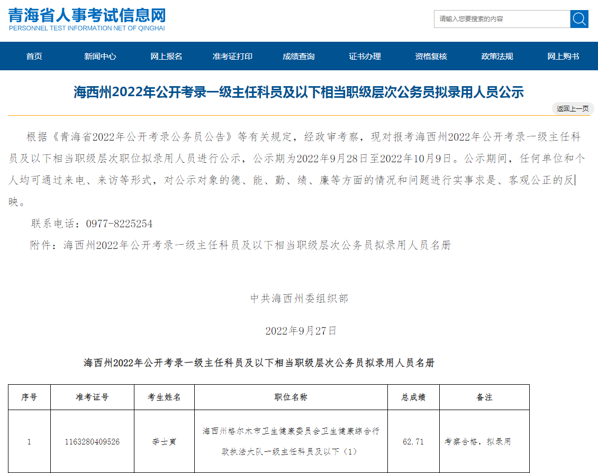Select 准考证打印 in the navigation
This screenshot has width=598, height=473.
[x=232, y=57]
